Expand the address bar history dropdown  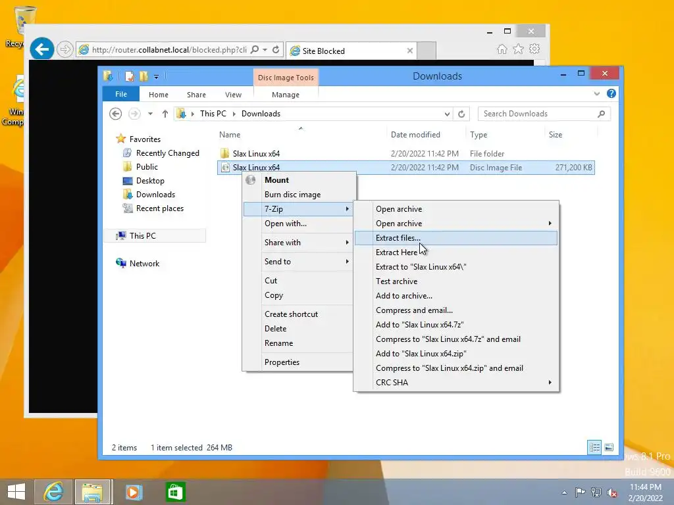click(x=447, y=114)
